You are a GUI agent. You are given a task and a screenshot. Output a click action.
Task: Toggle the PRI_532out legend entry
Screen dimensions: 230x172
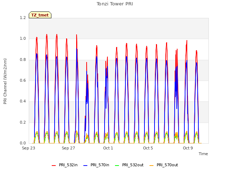pyautogui.click(x=129, y=165)
